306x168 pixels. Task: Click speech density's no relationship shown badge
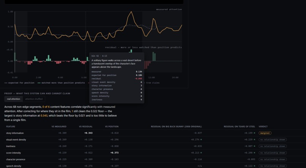click(273, 166)
